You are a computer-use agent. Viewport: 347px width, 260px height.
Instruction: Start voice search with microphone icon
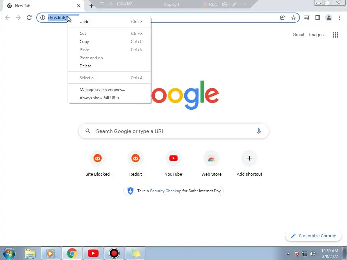click(x=258, y=131)
